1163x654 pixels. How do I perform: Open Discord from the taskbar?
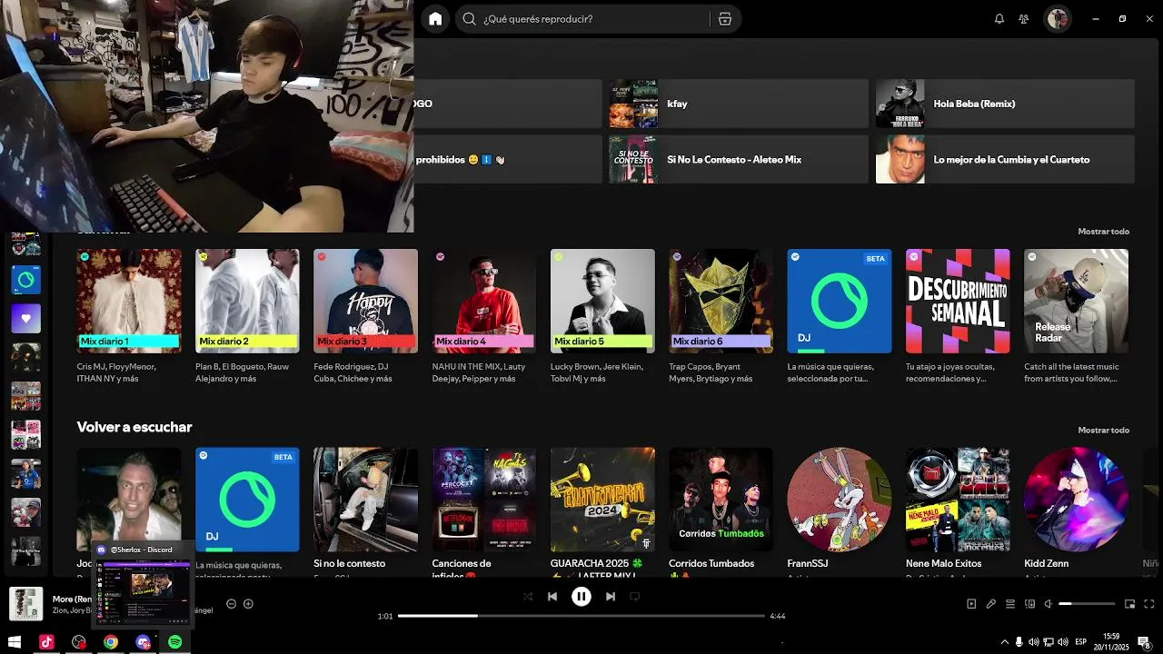[x=143, y=642]
